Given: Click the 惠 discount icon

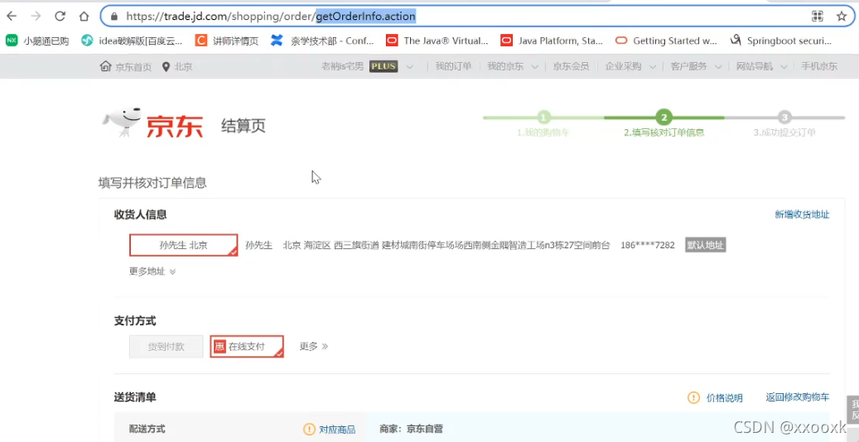Looking at the screenshot, I should click(x=220, y=347).
